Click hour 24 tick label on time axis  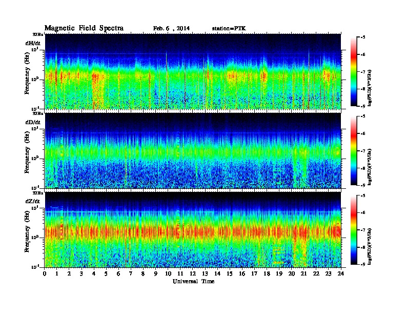click(x=341, y=273)
